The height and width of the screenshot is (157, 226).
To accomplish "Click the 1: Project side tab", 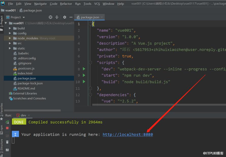I will pos(2,23).
